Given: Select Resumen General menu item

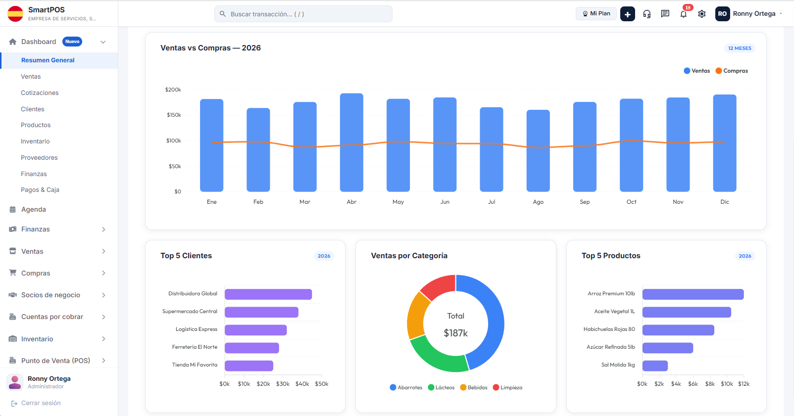Looking at the screenshot, I should point(59,60).
